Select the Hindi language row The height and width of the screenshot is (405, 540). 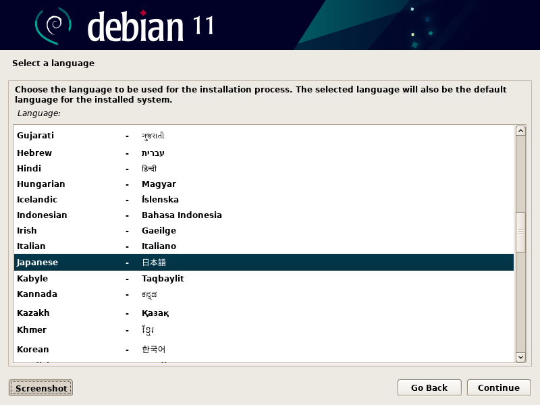[x=264, y=168]
